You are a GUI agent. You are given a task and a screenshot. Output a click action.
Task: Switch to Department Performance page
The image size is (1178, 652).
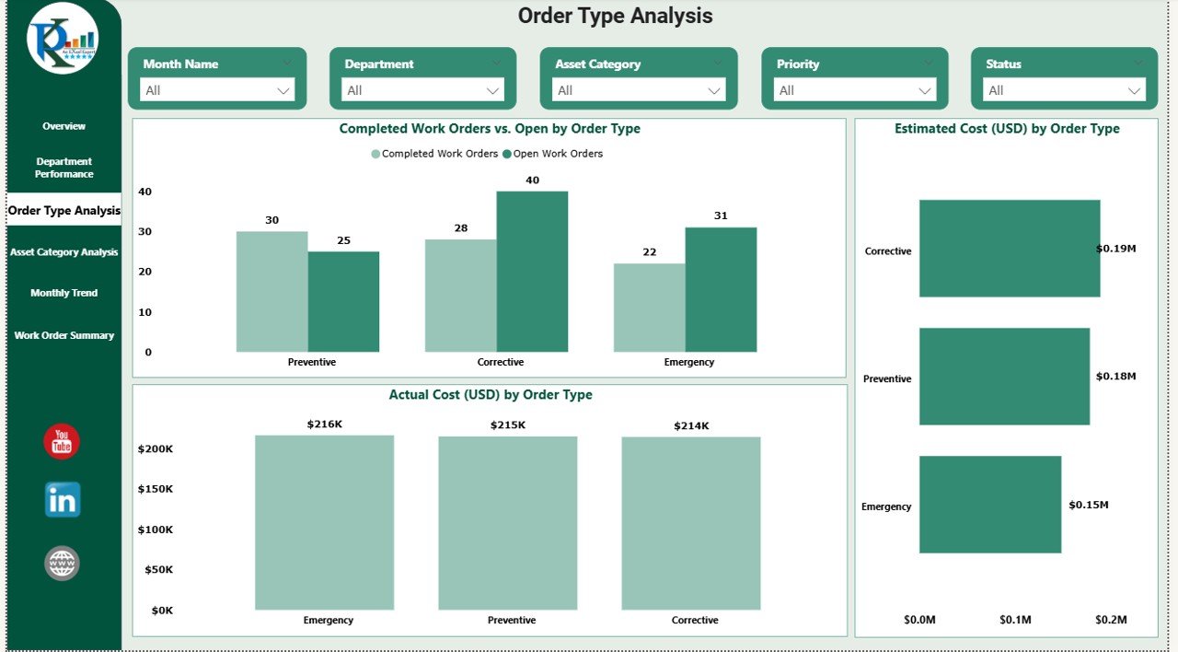click(63, 167)
